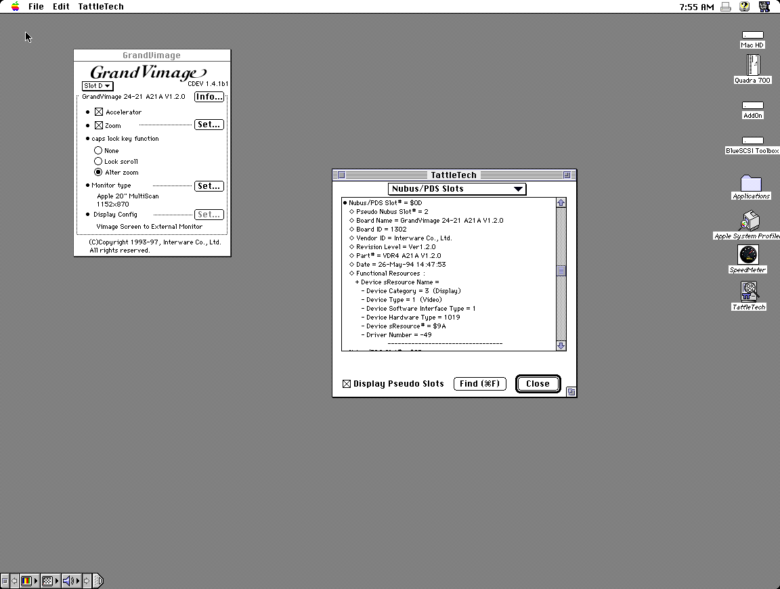
Task: Click the TattleTech window resize grow box
Action: pyautogui.click(x=571, y=392)
